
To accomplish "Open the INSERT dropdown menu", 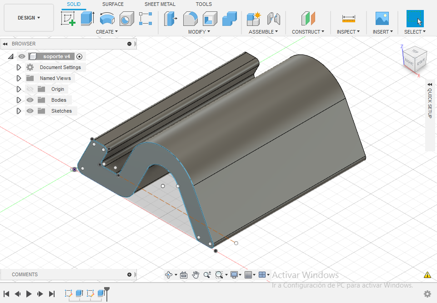I will pyautogui.click(x=382, y=32).
